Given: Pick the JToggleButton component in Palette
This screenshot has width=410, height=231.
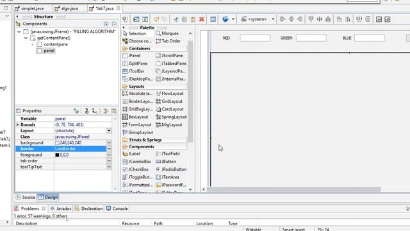Looking at the screenshot, I should click(138, 177).
